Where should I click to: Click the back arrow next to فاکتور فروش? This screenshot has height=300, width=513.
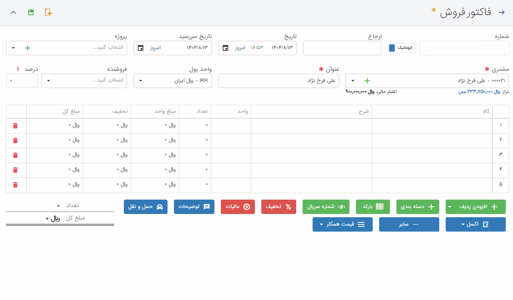click(x=501, y=12)
